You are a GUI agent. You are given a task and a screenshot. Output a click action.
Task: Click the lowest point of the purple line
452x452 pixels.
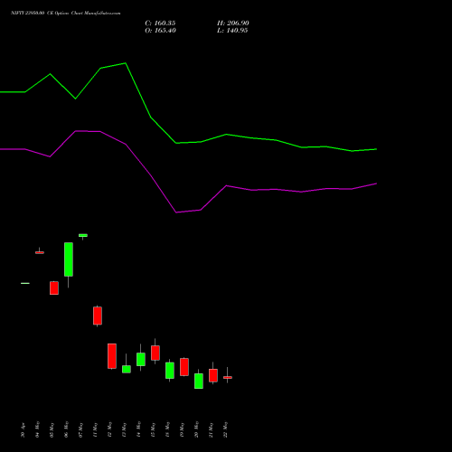[x=176, y=212]
